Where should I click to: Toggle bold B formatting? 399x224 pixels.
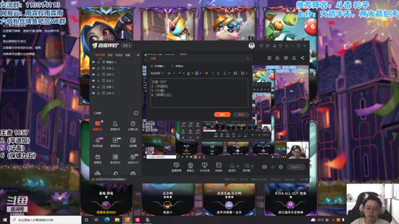coord(206,73)
